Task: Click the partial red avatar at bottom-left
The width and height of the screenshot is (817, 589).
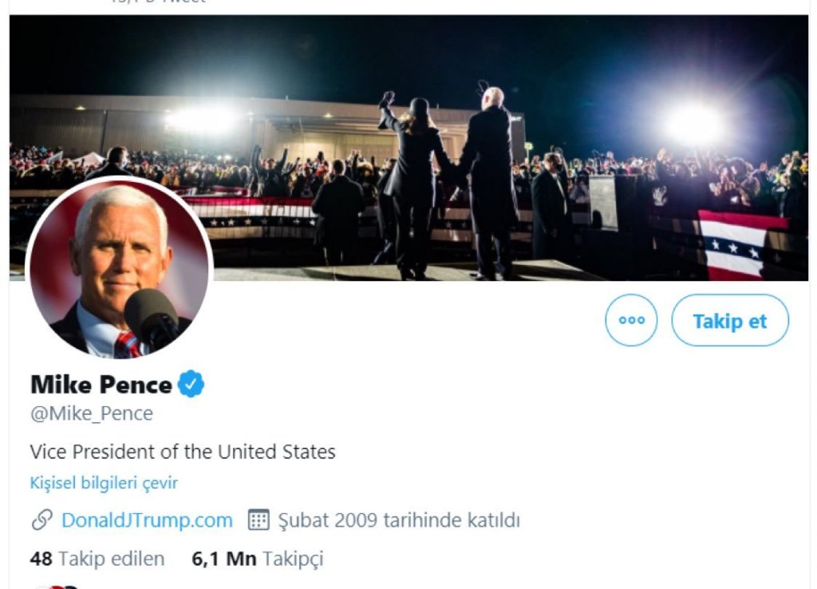Action: coord(57,587)
